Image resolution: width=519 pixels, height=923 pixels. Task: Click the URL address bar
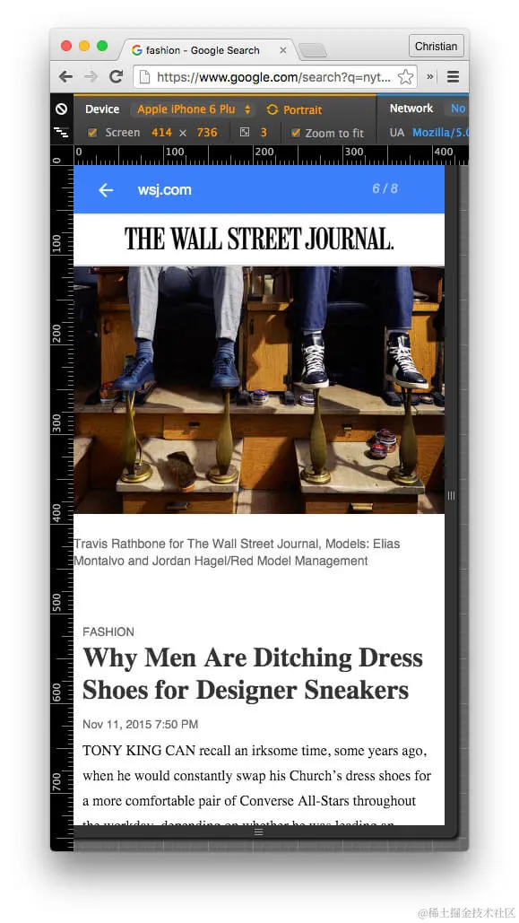[275, 77]
